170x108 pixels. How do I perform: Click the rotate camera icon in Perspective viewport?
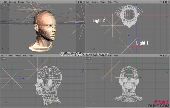tap(81, 2)
